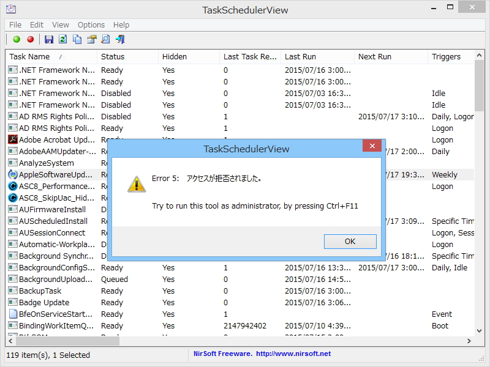This screenshot has width=490, height=367.
Task: Sort by Status column header
Action: point(128,56)
